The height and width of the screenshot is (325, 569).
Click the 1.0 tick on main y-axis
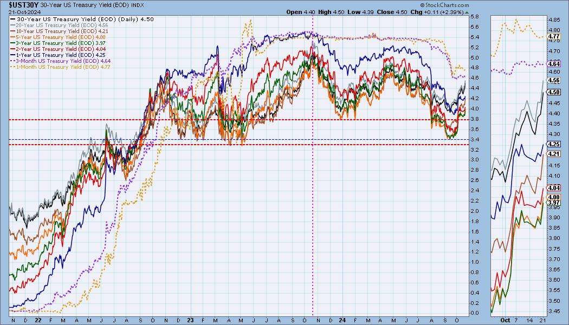click(x=475, y=262)
